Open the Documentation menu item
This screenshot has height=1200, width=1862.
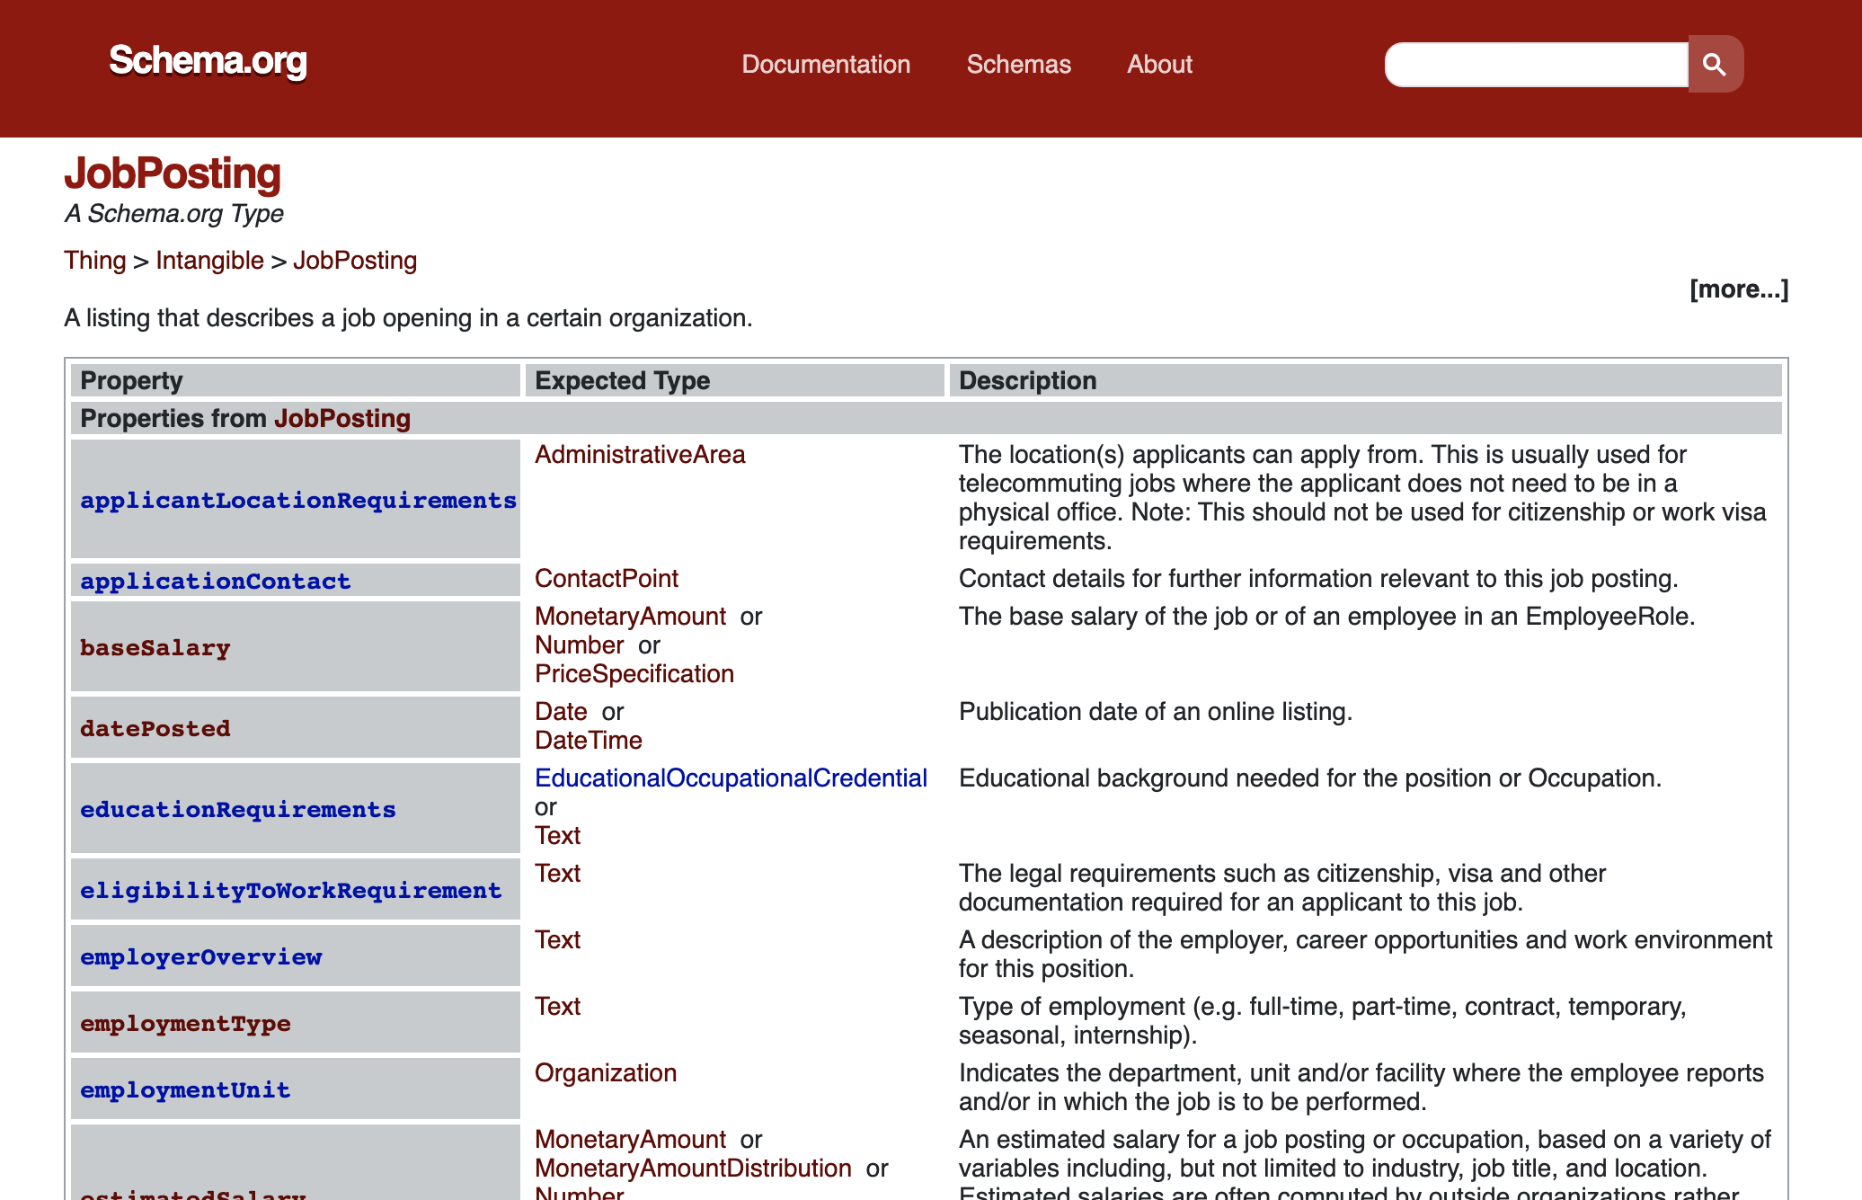click(825, 64)
